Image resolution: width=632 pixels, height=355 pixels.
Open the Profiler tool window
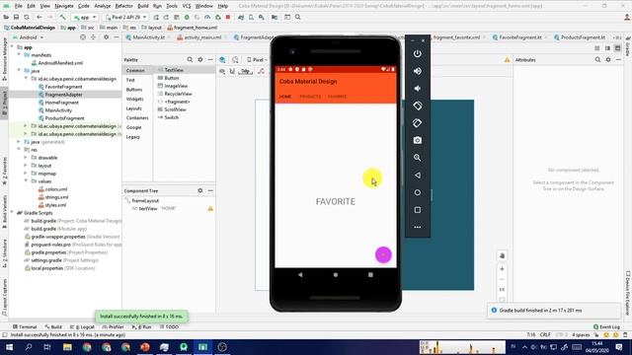[x=114, y=326]
